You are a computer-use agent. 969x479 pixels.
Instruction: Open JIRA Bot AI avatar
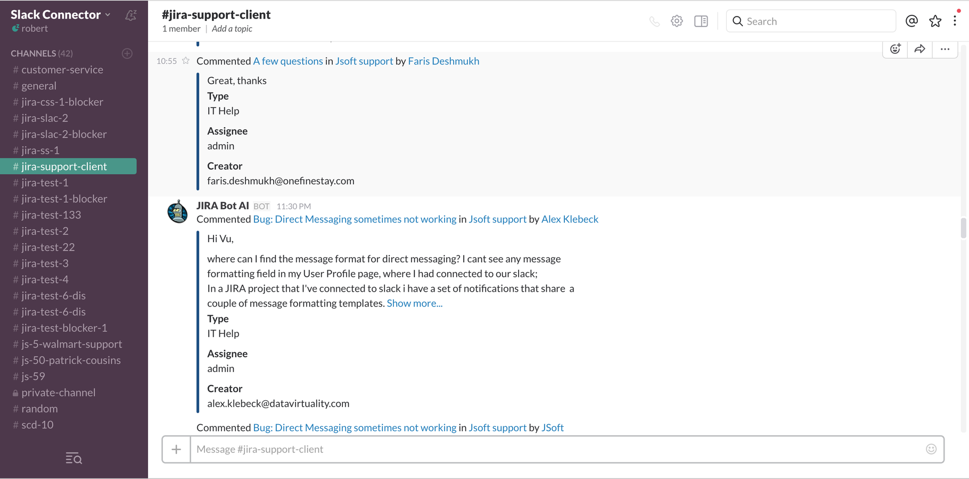click(x=177, y=211)
